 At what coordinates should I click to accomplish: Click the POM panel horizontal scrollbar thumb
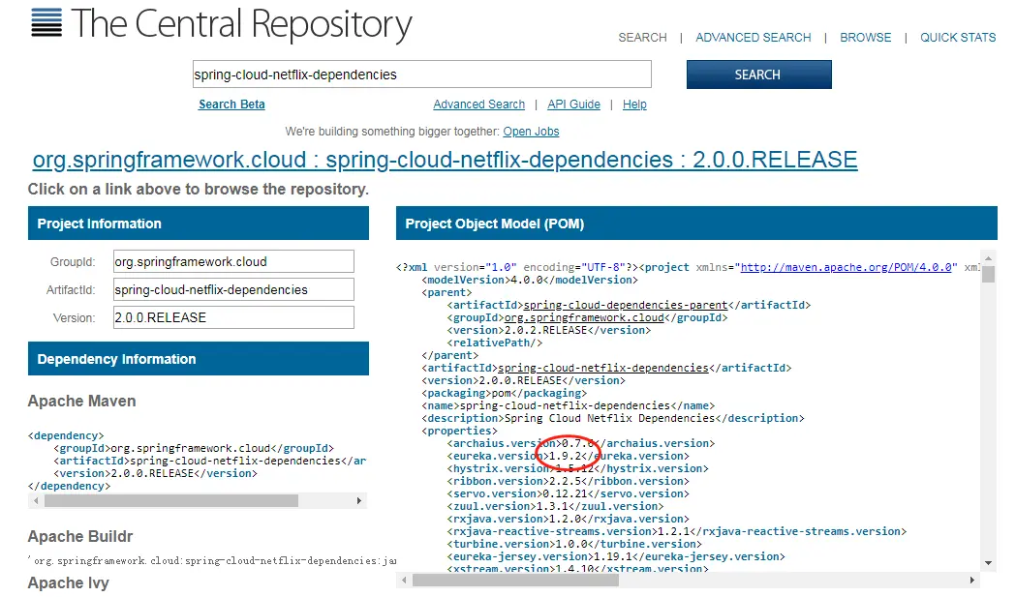[515, 581]
